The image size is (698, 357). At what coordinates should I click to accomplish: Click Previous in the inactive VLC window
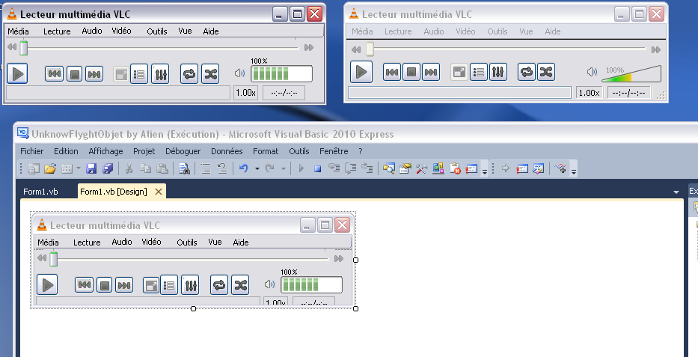pyautogui.click(x=392, y=72)
